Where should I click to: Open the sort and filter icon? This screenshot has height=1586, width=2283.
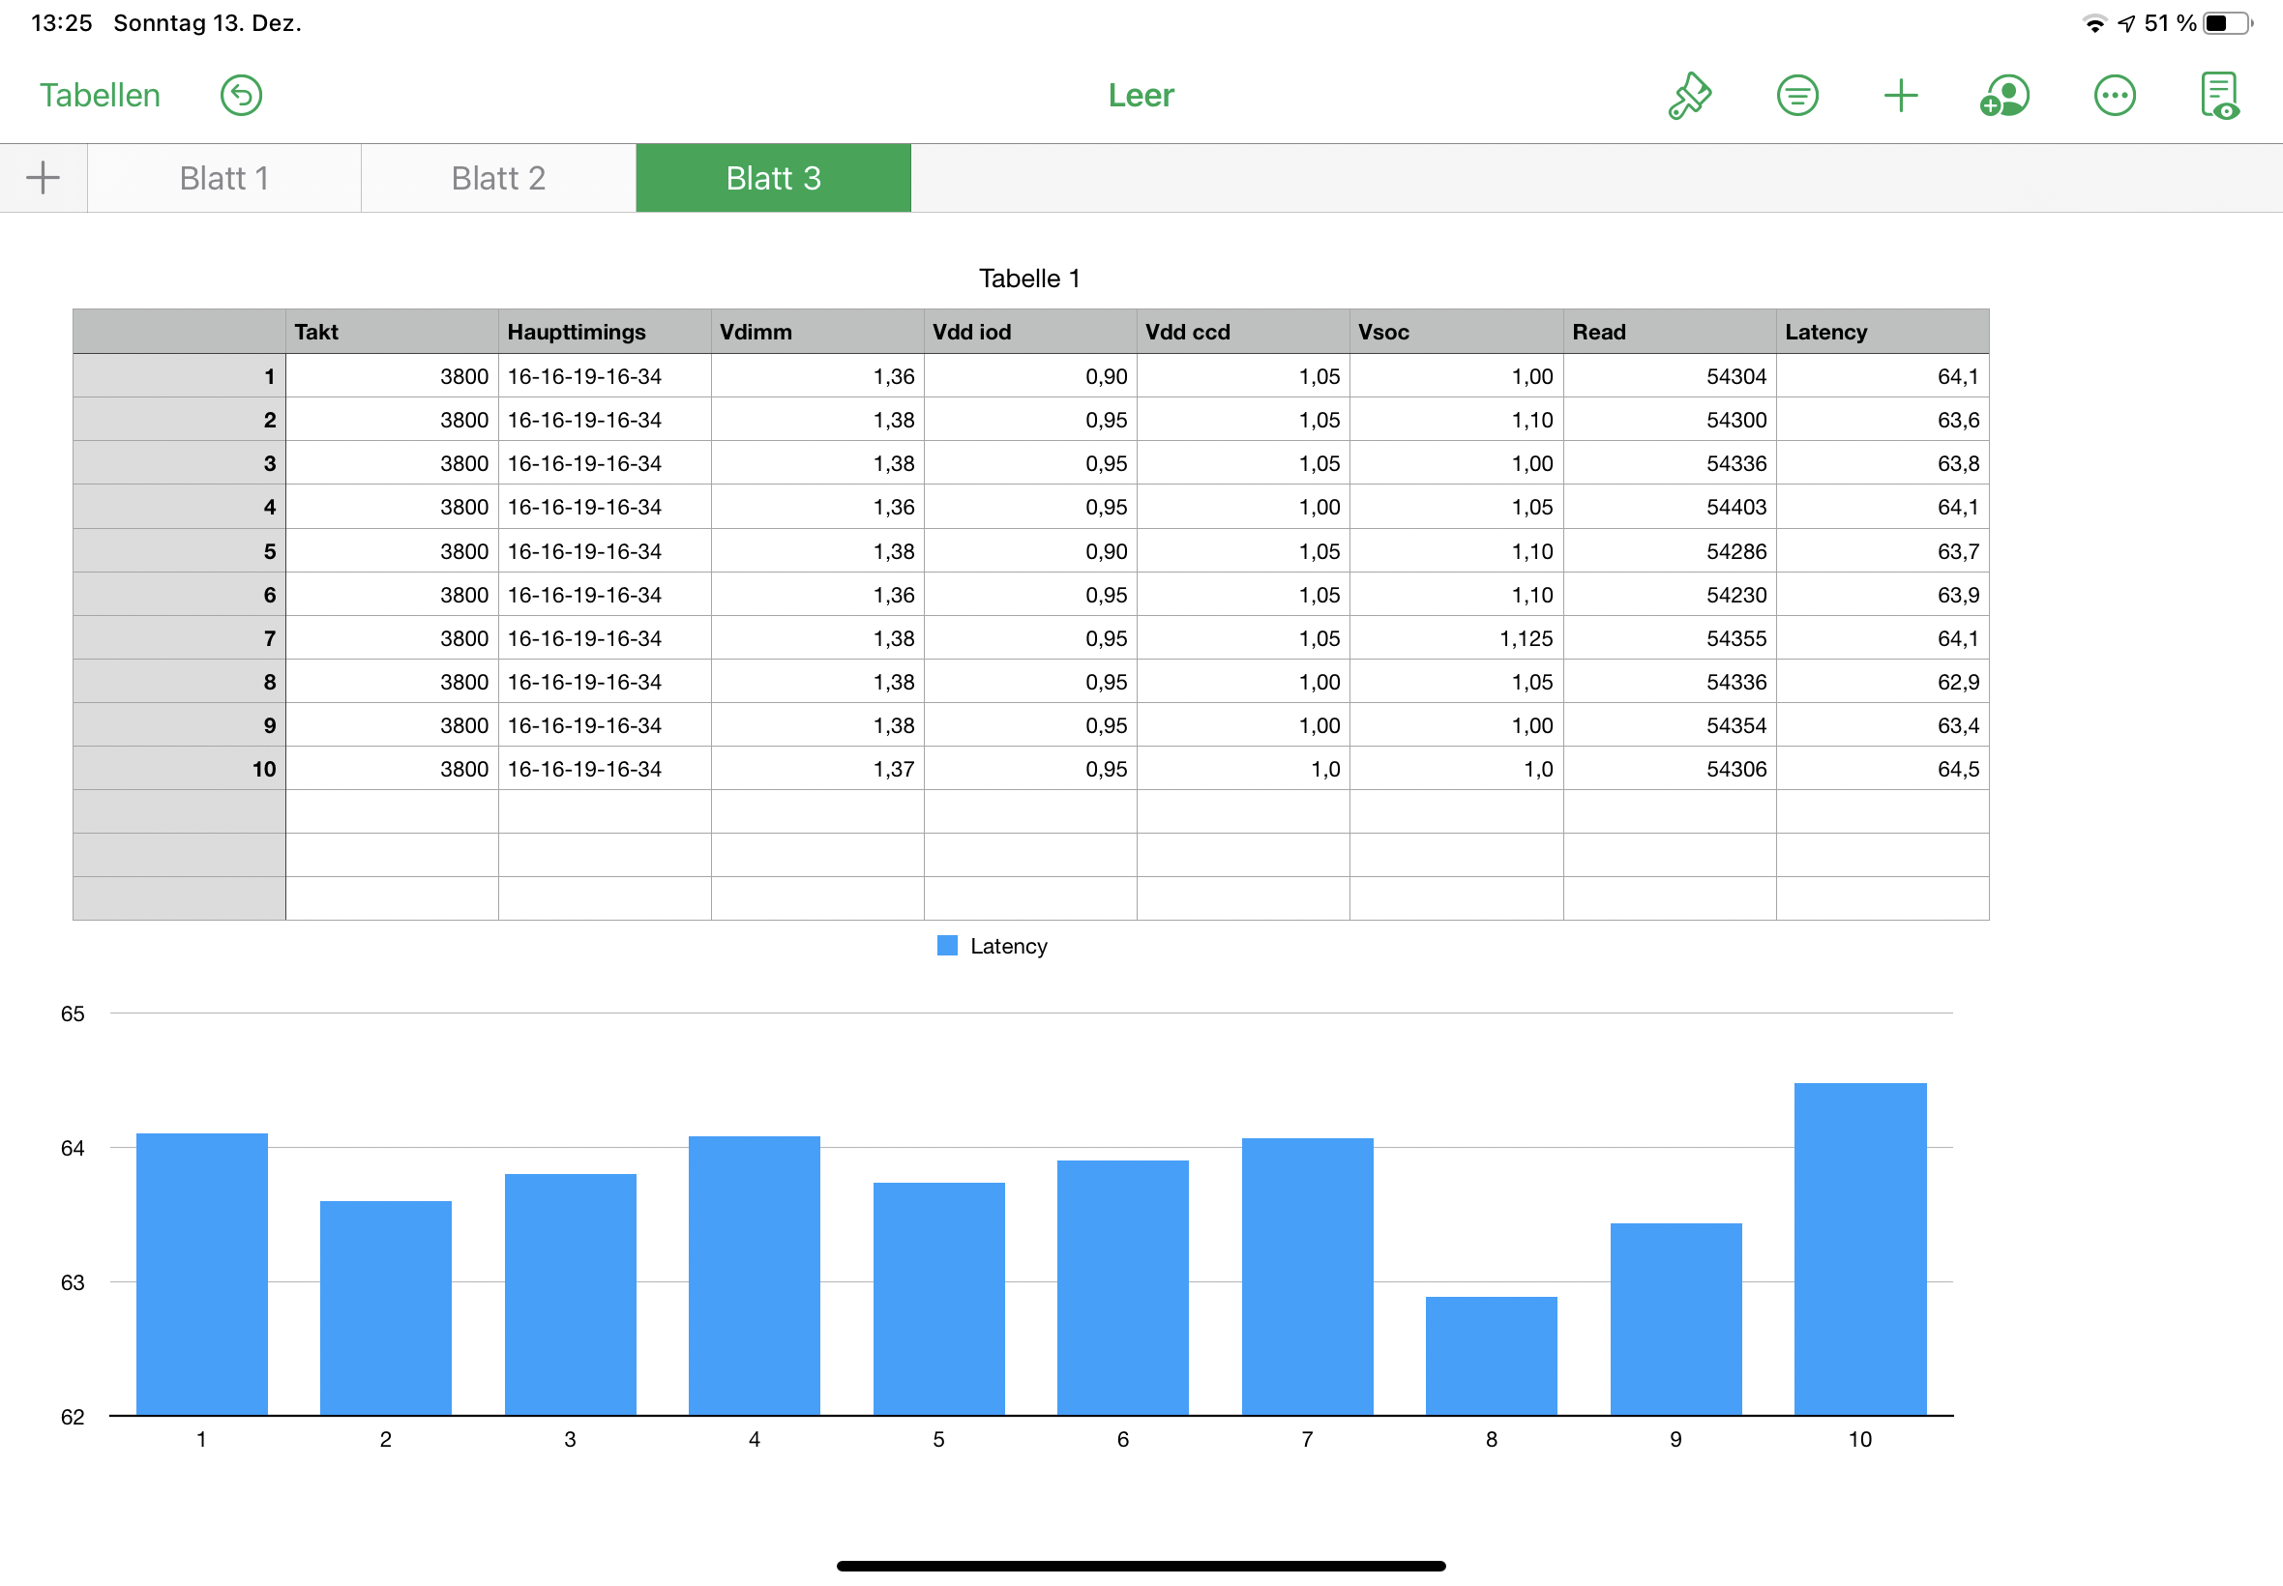click(1797, 96)
